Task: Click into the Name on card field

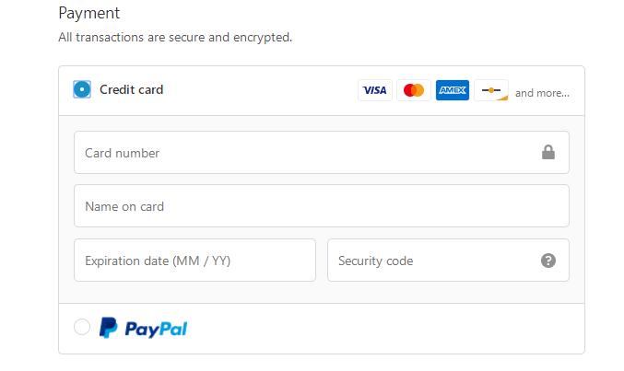Action: 321,206
